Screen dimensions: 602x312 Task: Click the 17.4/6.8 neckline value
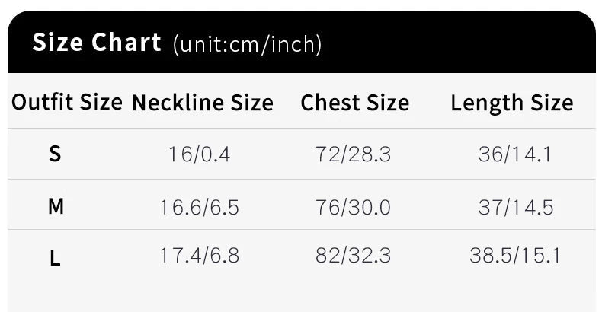(x=199, y=255)
